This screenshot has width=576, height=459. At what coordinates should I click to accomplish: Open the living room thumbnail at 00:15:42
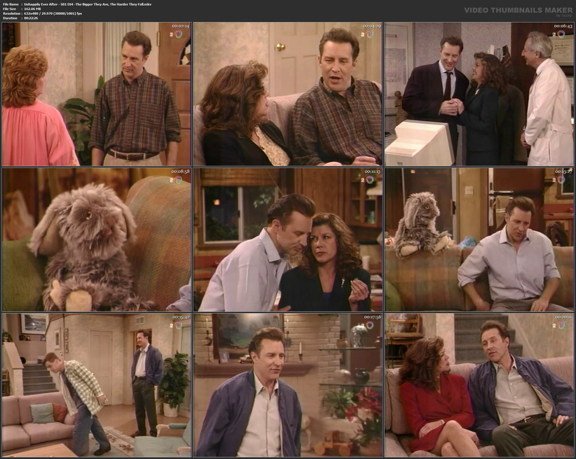tap(96, 385)
